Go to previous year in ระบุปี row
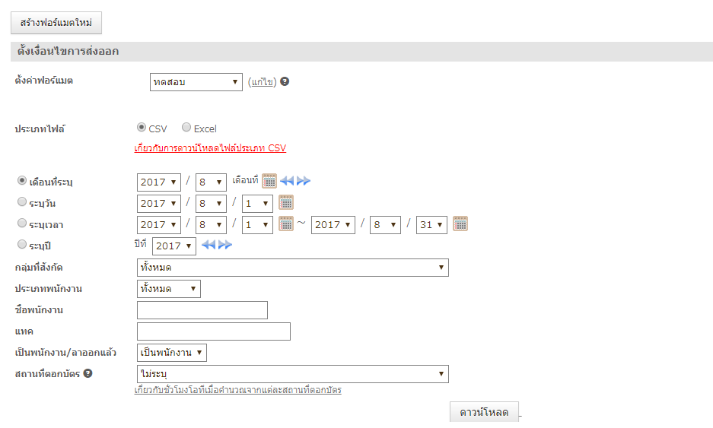 [x=208, y=245]
